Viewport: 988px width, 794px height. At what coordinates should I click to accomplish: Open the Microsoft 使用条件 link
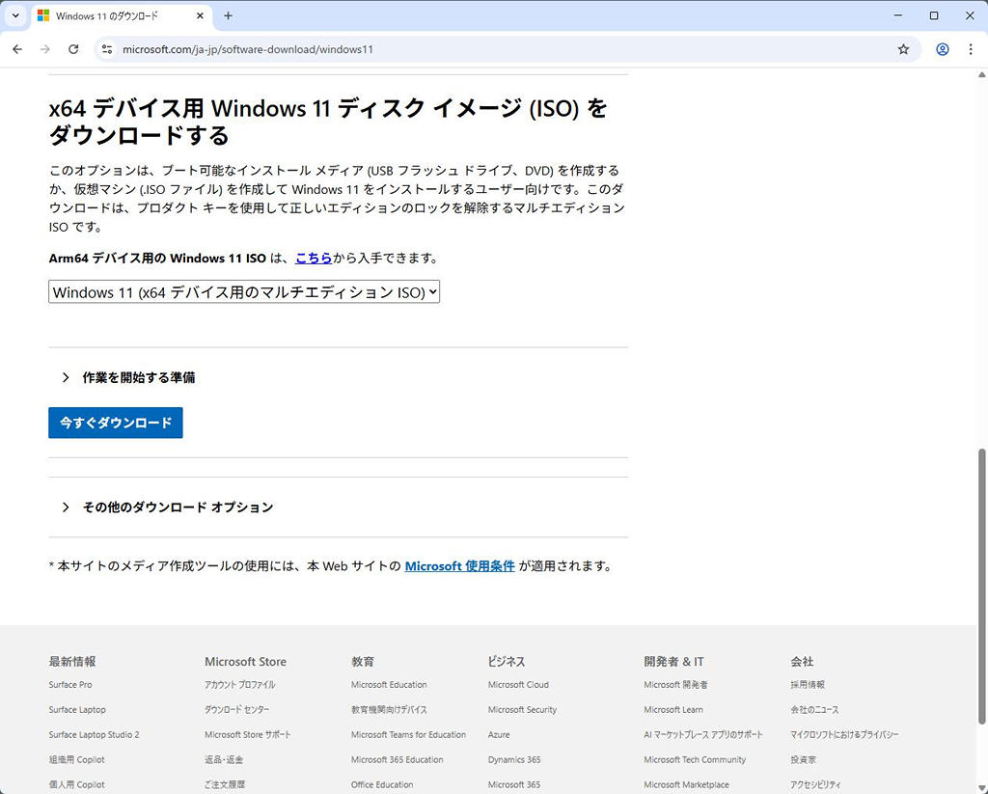[459, 566]
